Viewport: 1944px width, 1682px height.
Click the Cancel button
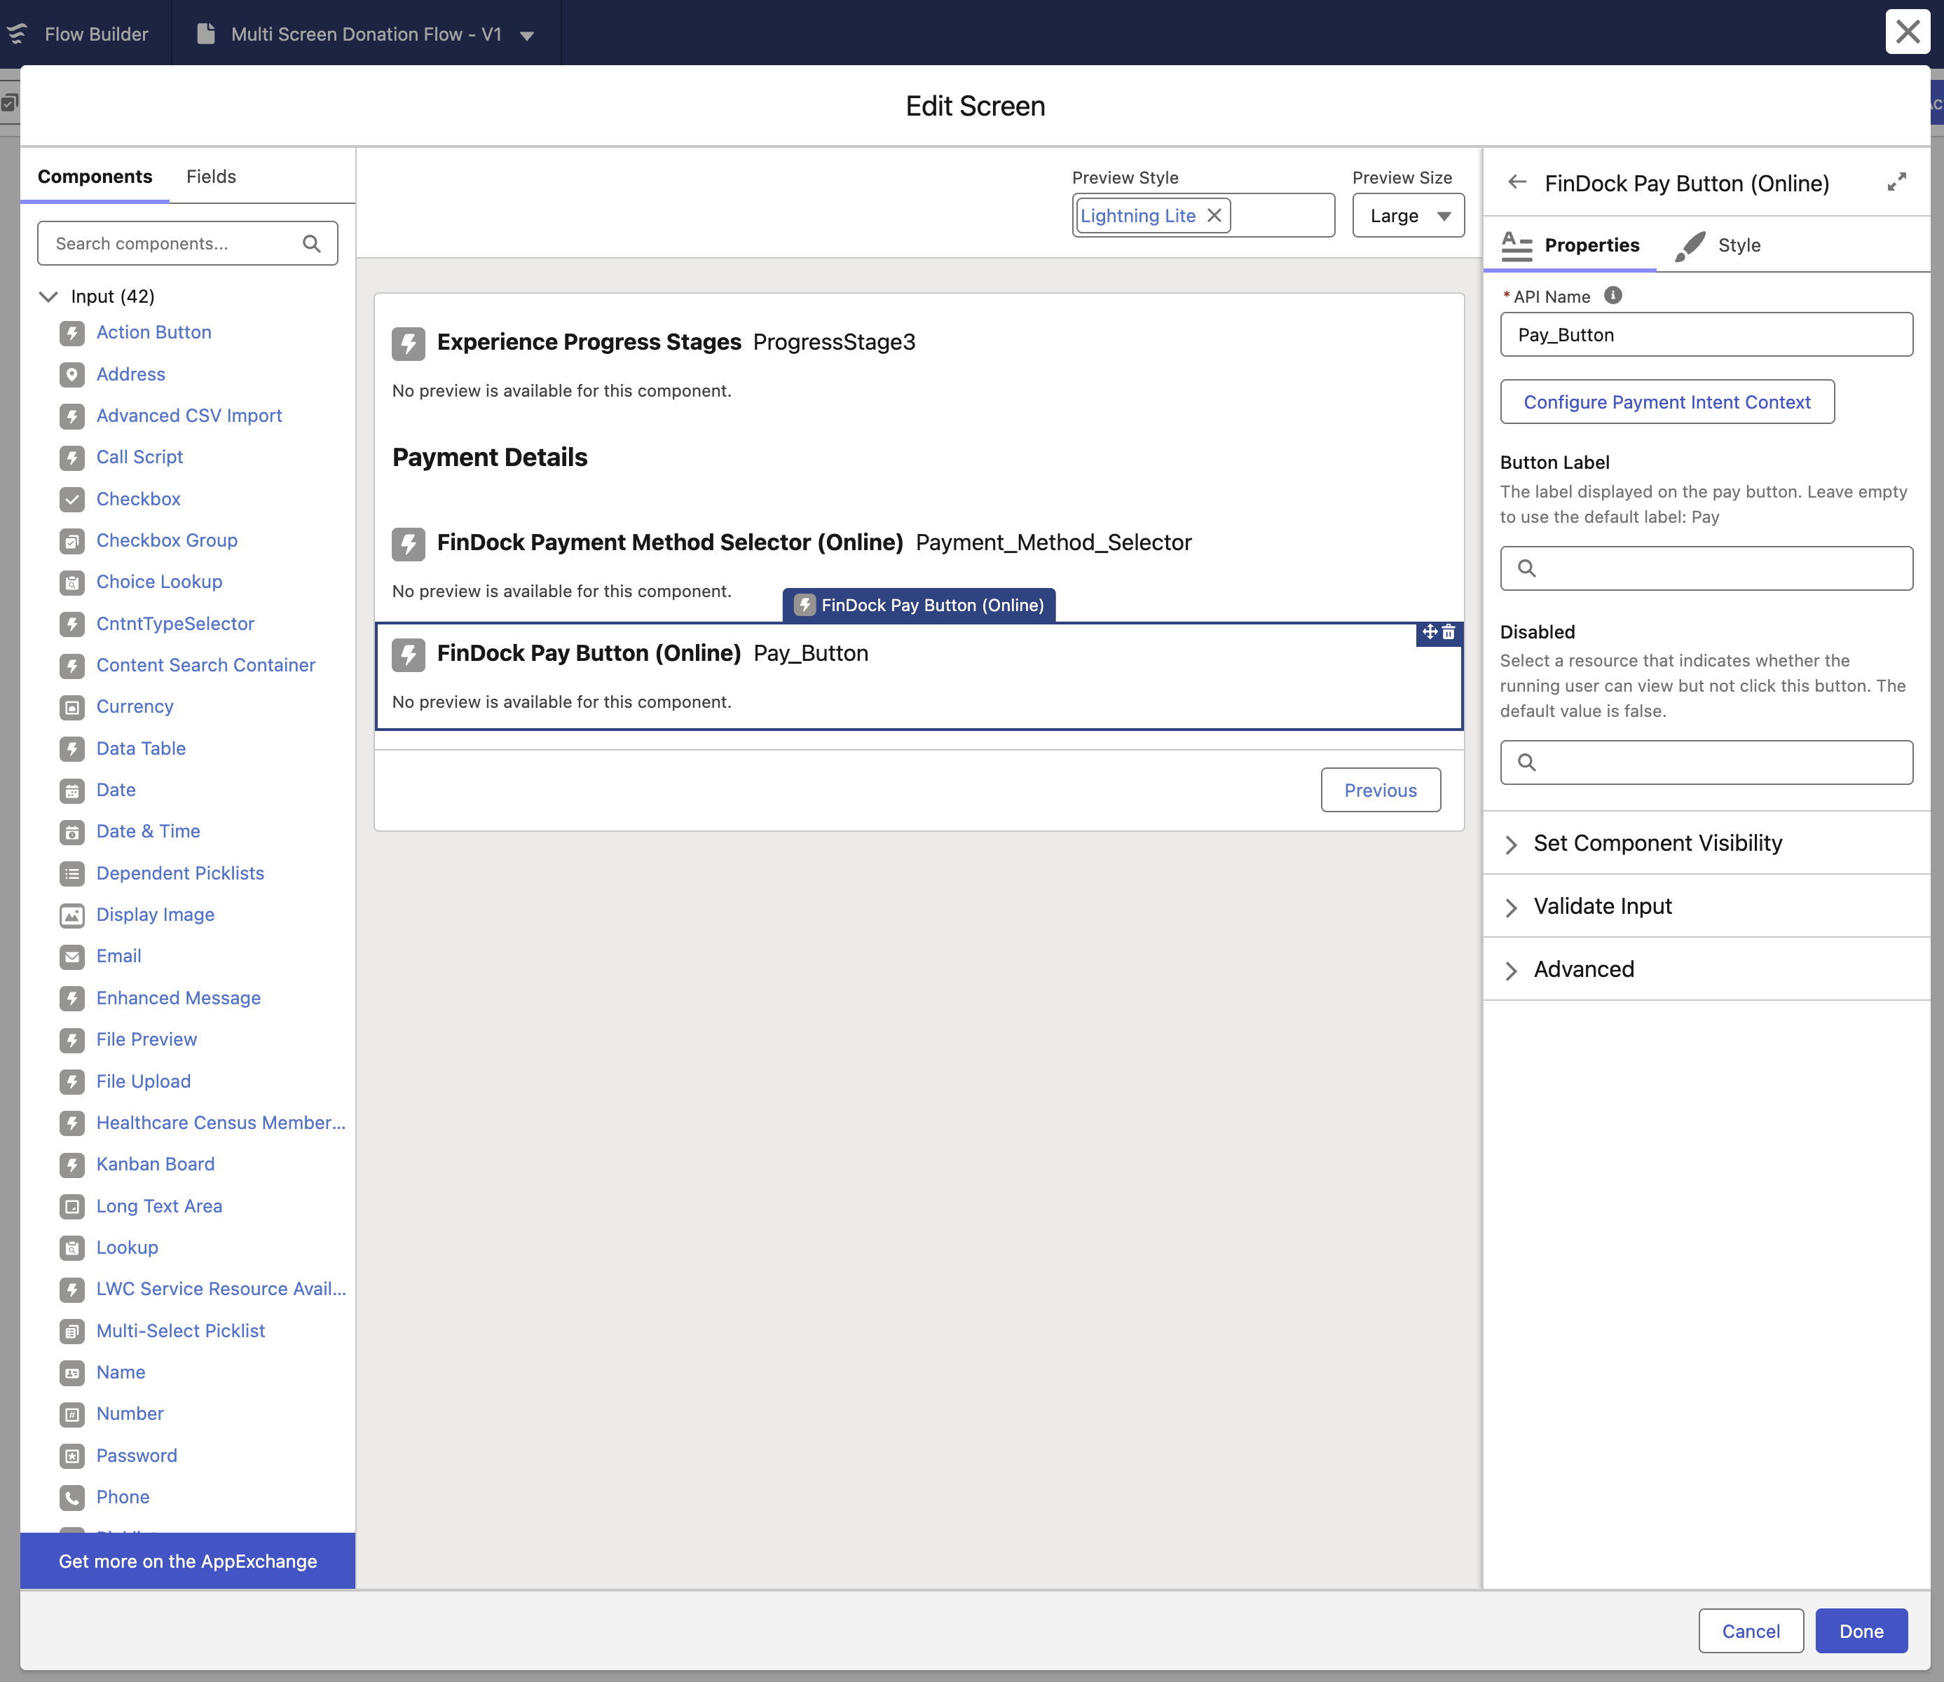1751,1632
